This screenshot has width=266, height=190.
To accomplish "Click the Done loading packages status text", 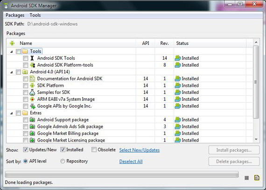I will tap(29, 183).
